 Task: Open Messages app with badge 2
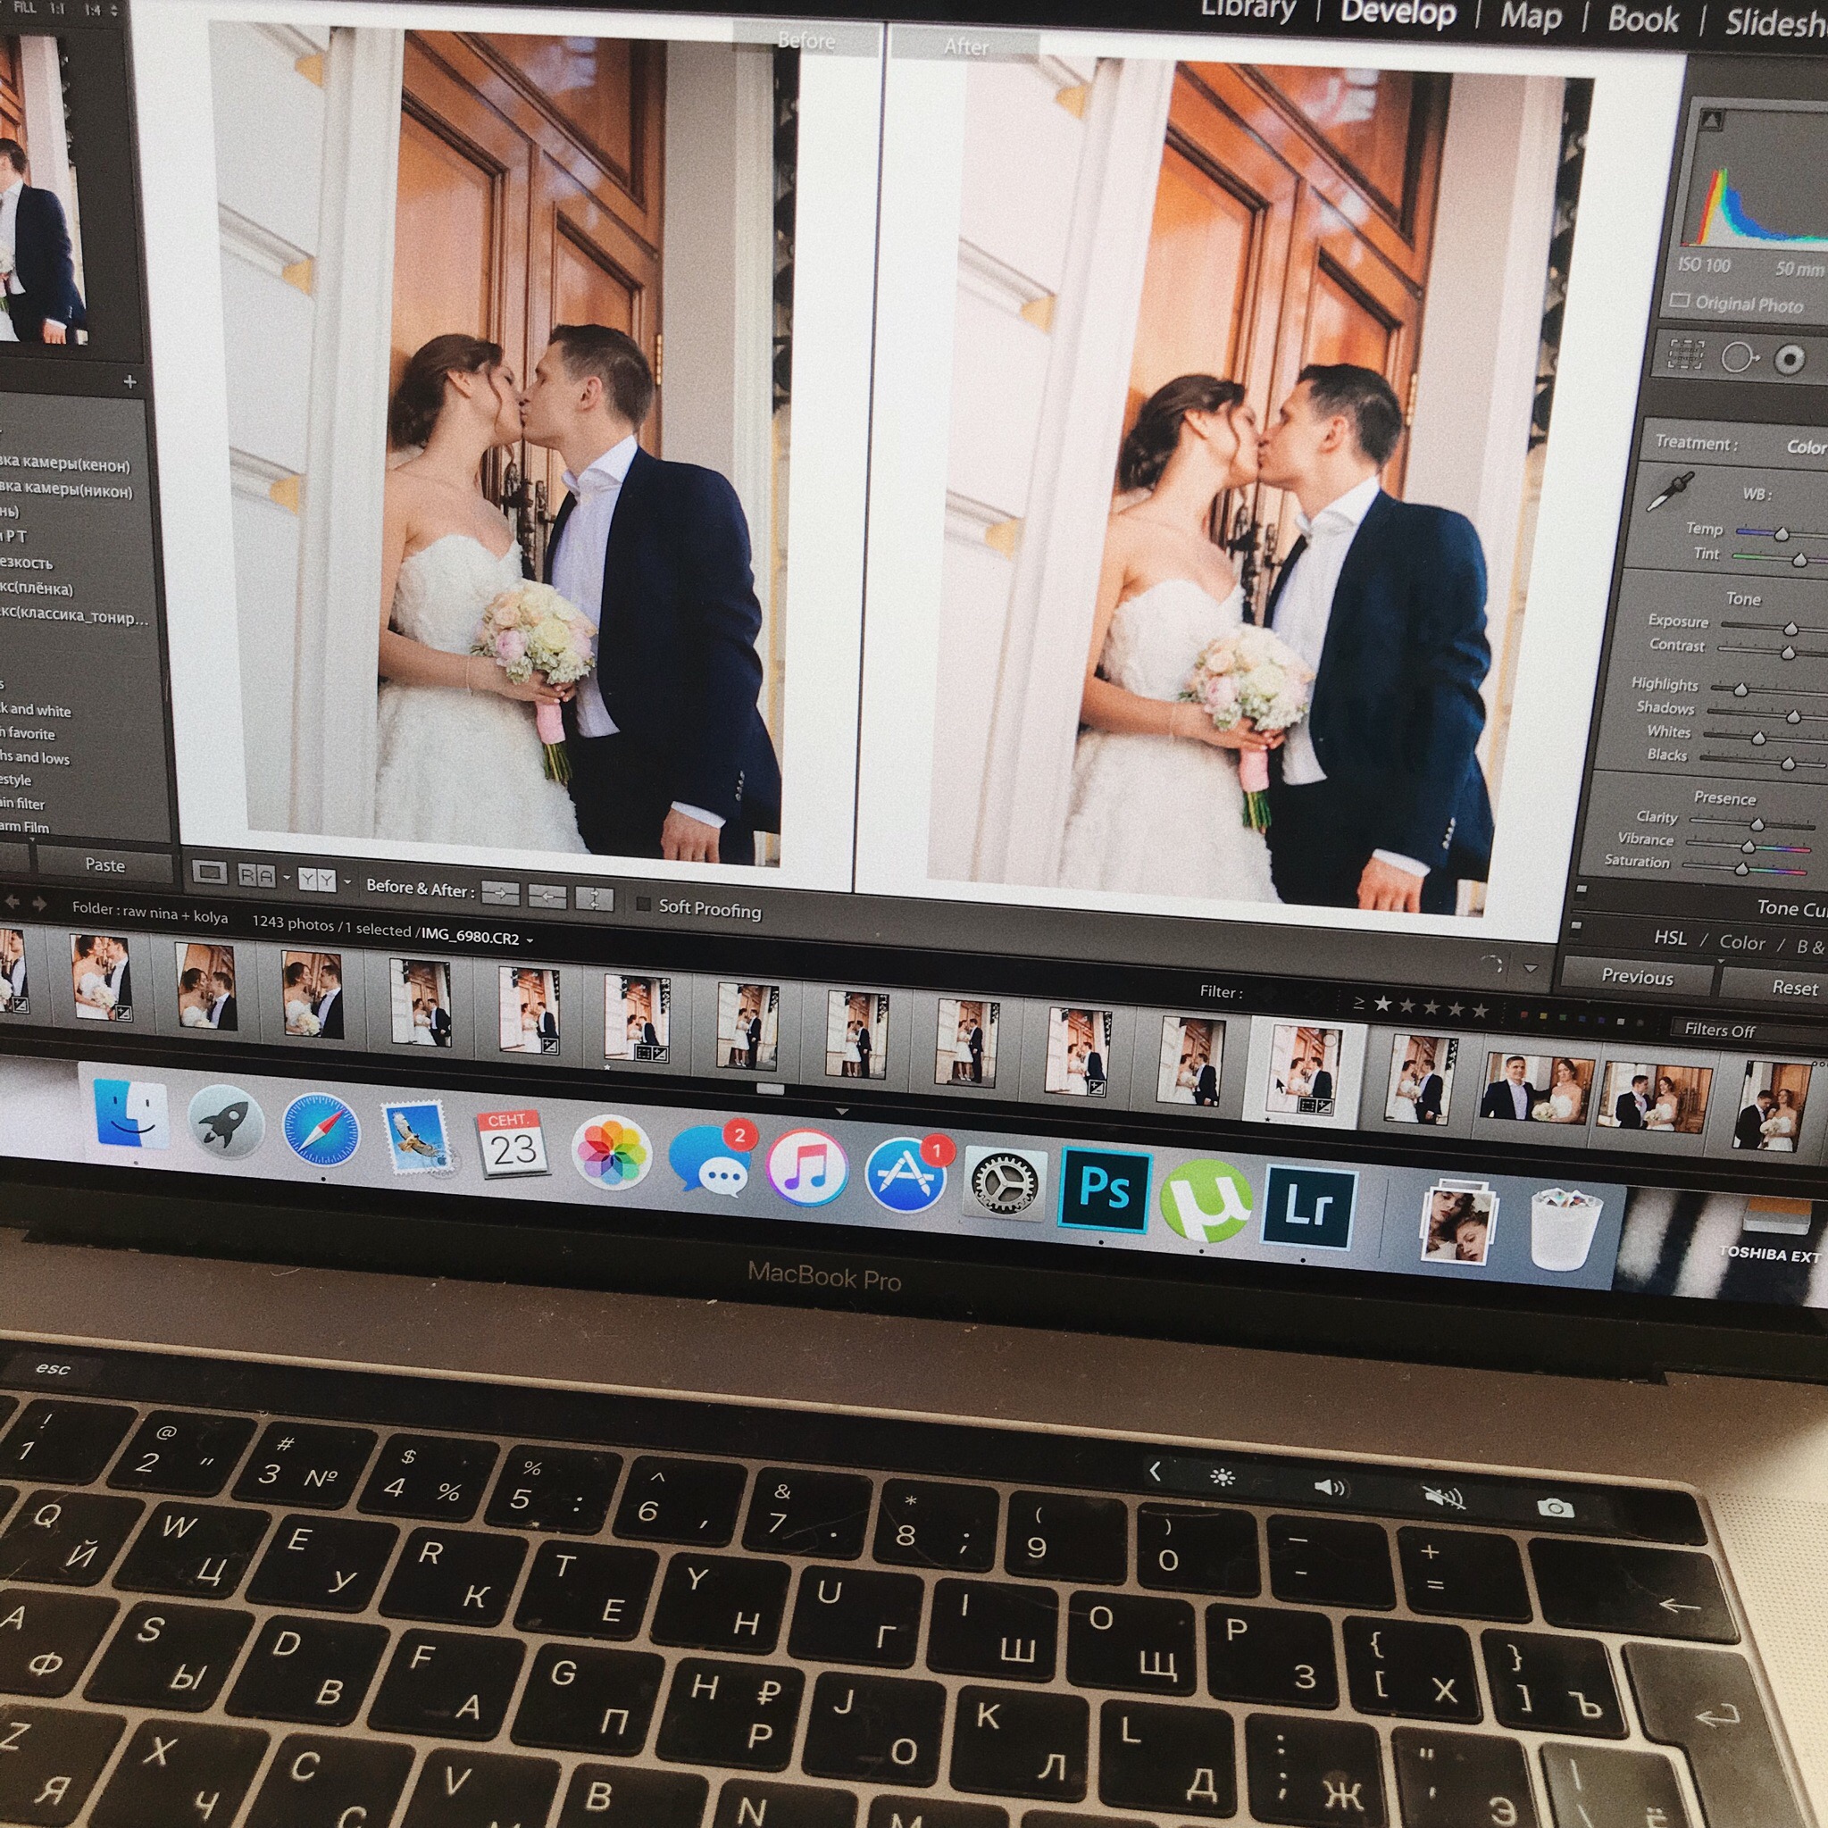point(712,1161)
